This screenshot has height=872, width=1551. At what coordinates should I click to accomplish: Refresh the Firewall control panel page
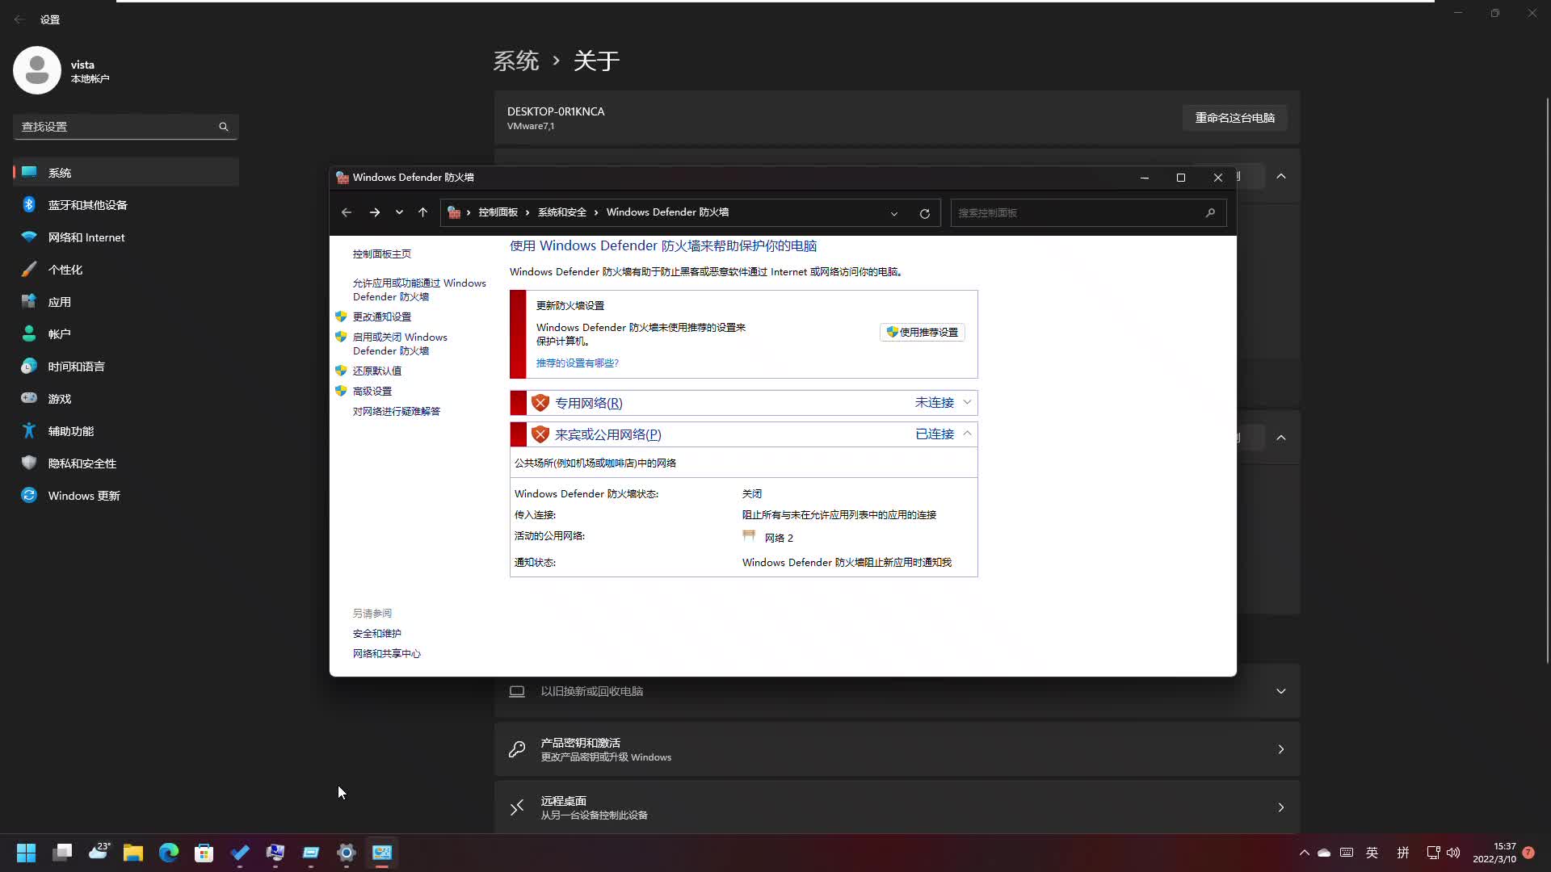pyautogui.click(x=925, y=213)
